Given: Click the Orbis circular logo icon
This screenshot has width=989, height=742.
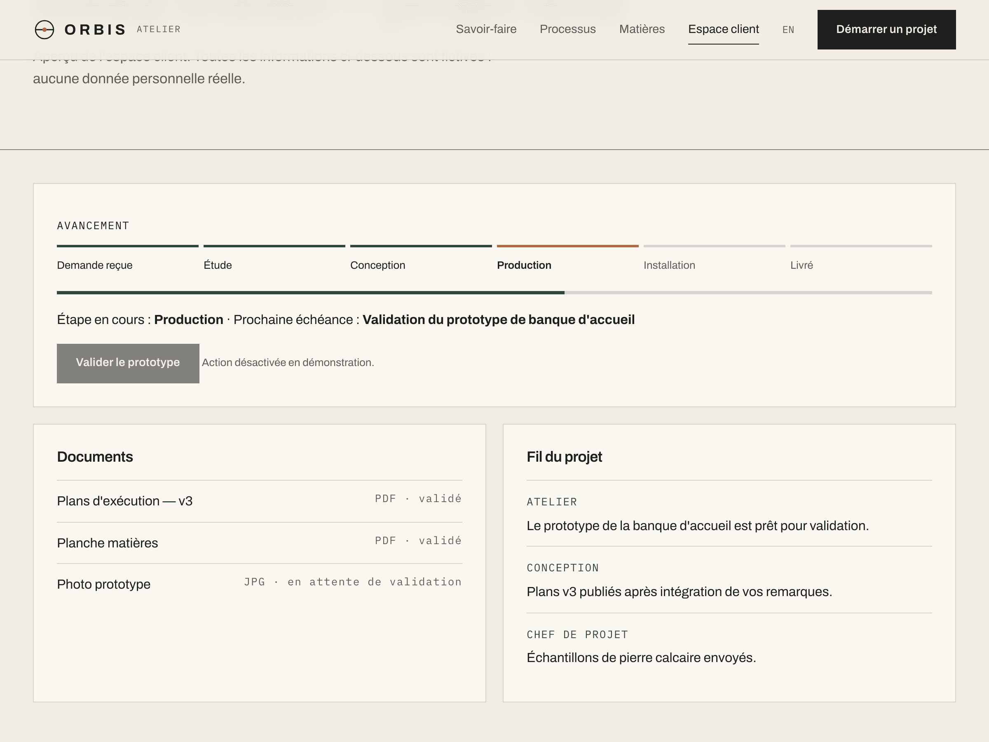Looking at the screenshot, I should 44,30.
